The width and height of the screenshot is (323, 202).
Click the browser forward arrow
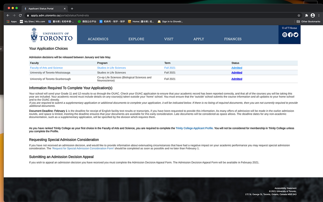14,15
